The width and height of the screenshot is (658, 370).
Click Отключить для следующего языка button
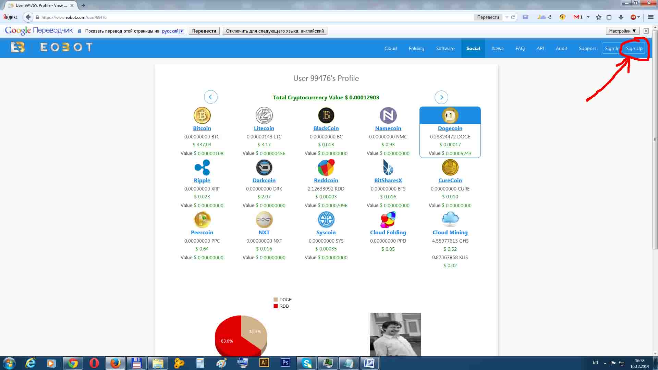pyautogui.click(x=275, y=31)
